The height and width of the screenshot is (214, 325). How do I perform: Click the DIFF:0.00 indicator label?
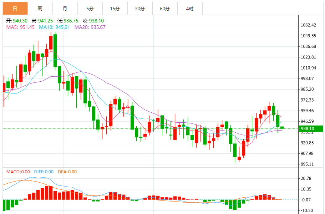coord(44,172)
